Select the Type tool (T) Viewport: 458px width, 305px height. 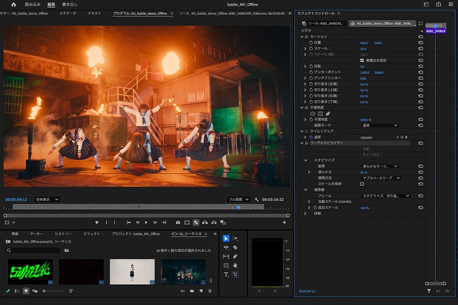pos(226,275)
